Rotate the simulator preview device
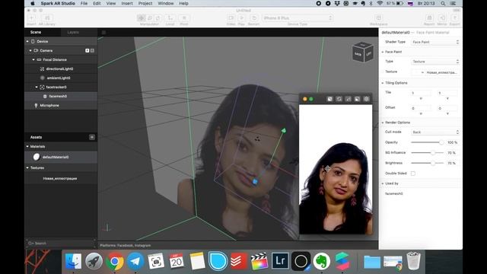Image resolution: width=487 pixels, height=274 pixels. click(339, 99)
